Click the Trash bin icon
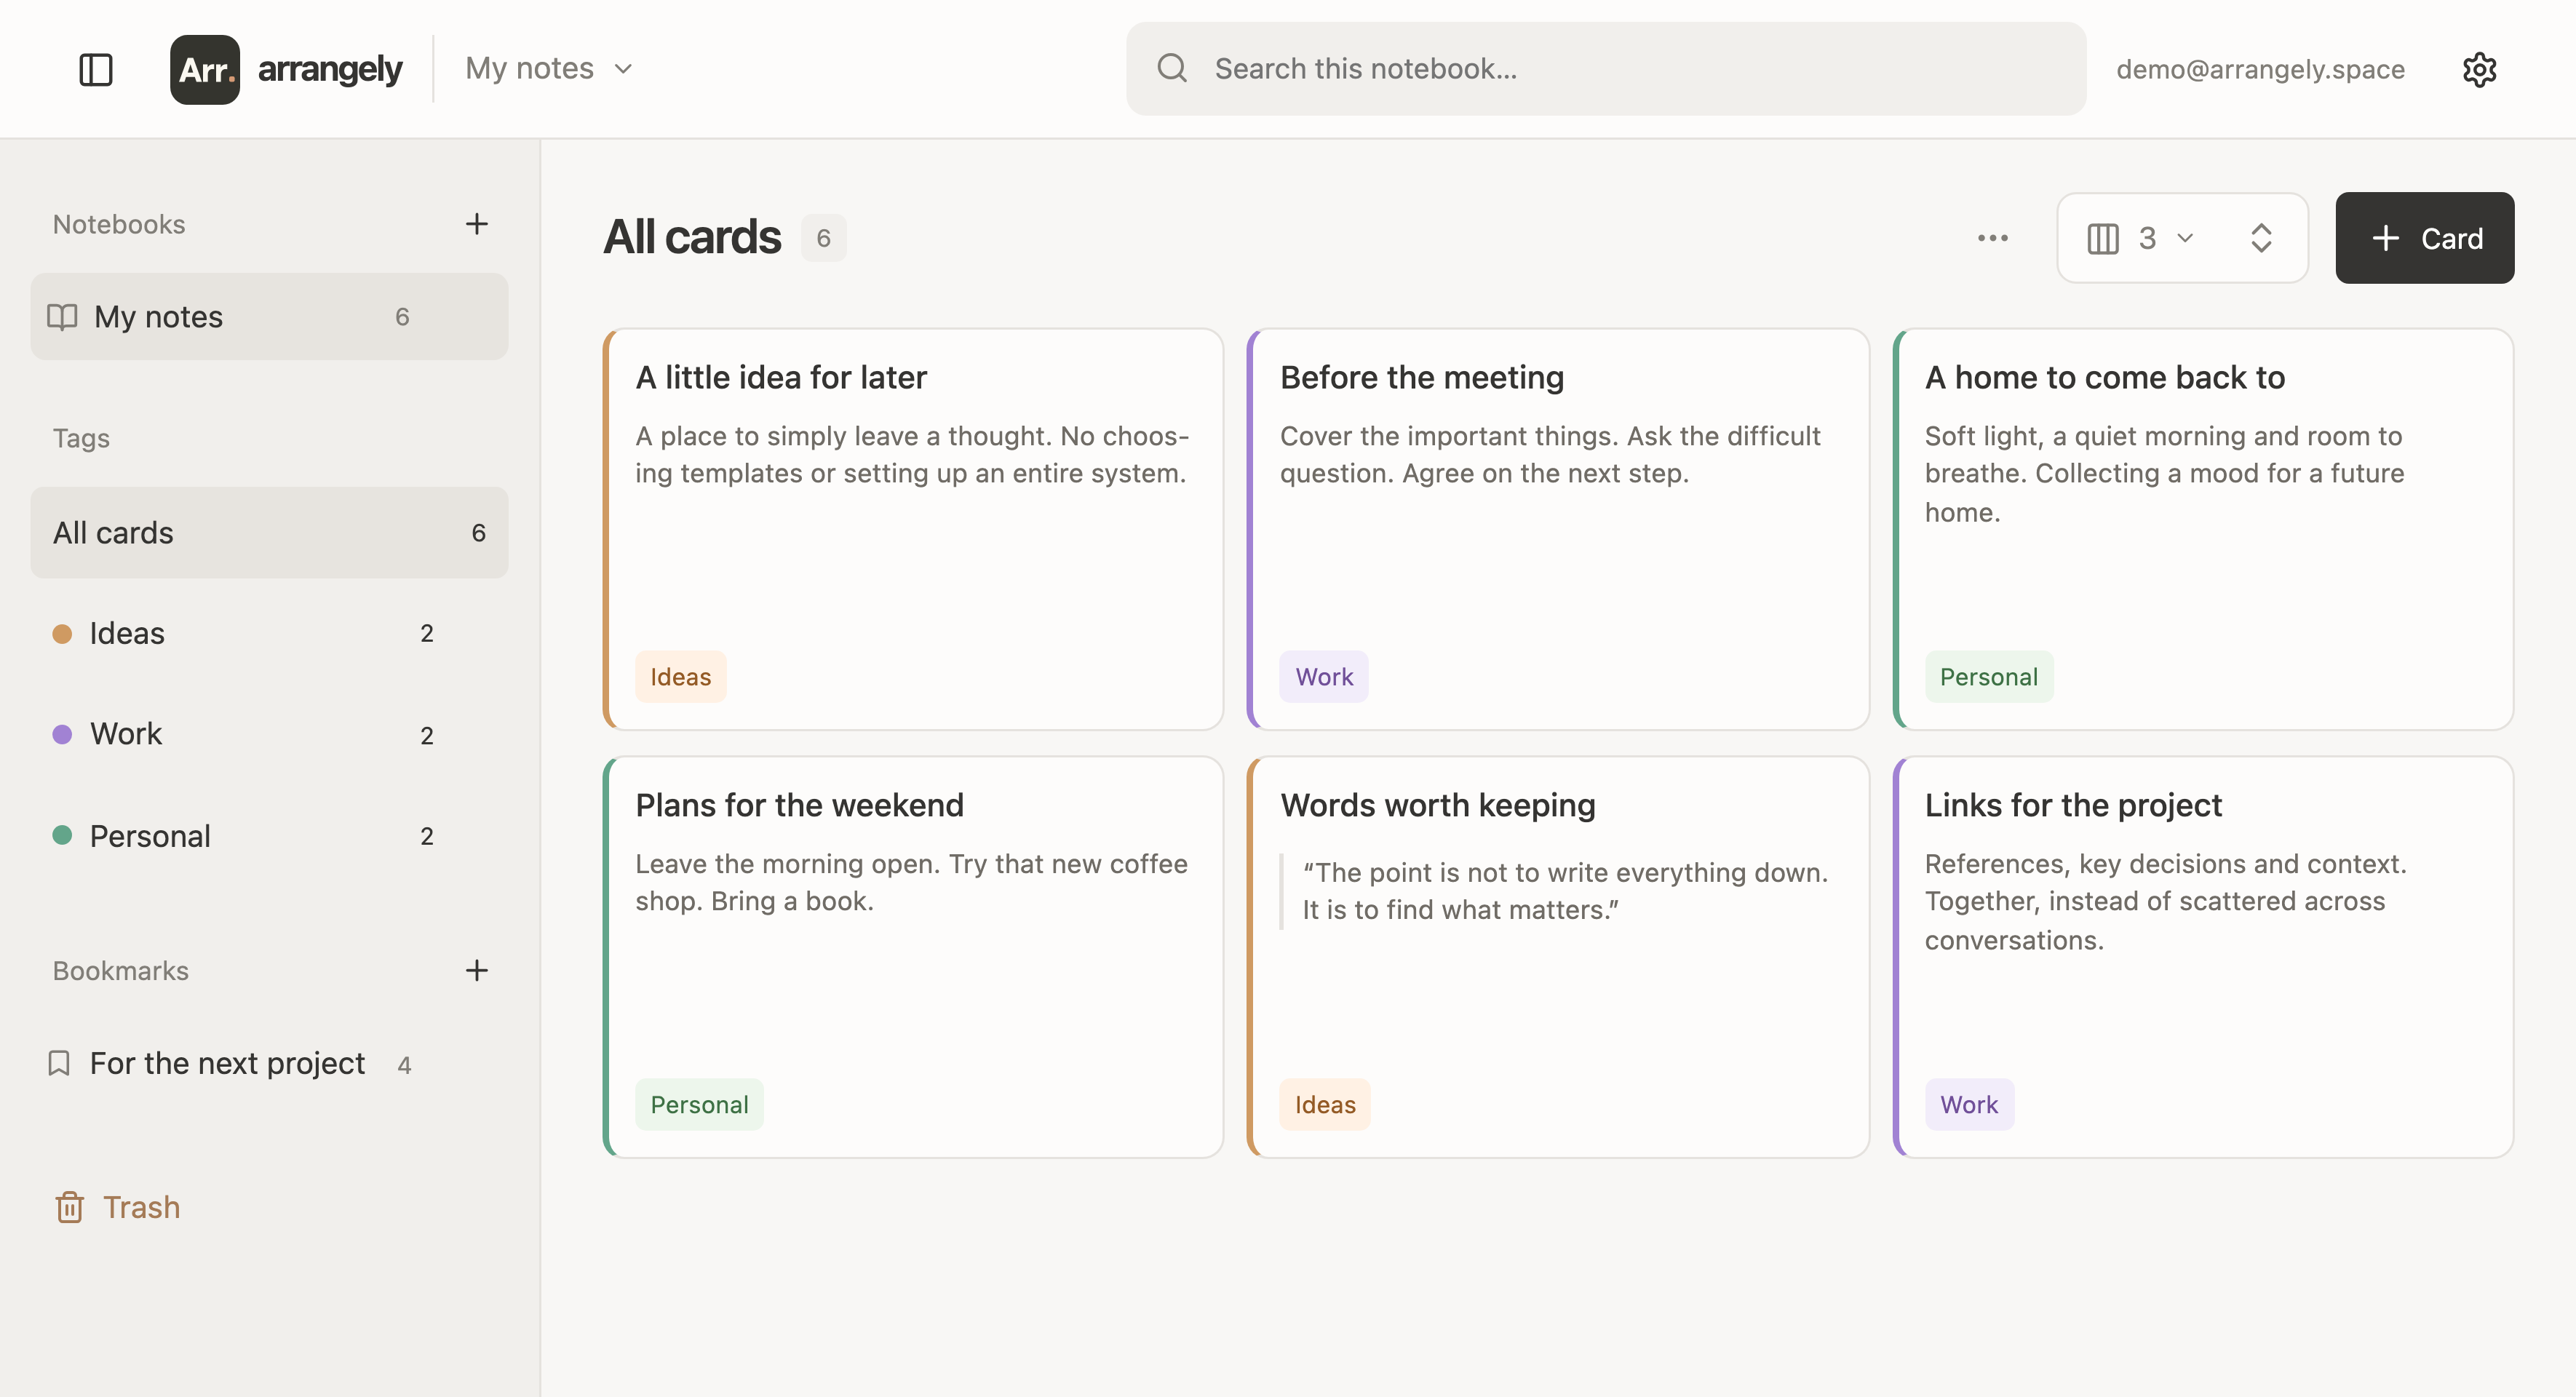 tap(69, 1207)
